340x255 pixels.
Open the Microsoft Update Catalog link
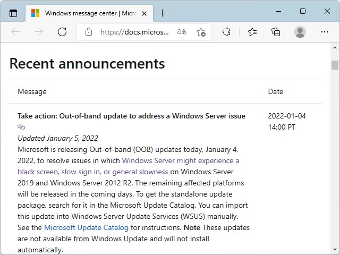(x=86, y=227)
